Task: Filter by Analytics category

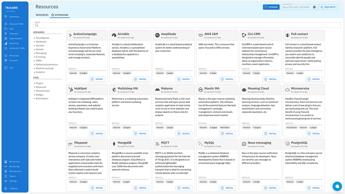Action: coord(40,72)
